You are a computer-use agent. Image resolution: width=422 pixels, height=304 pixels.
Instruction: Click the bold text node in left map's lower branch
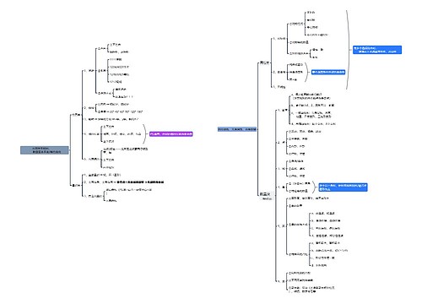coord(126,182)
